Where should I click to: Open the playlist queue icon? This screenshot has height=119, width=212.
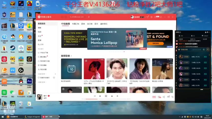pos(173,97)
